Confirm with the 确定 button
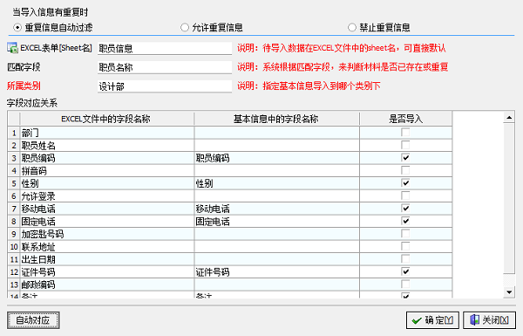 pyautogui.click(x=432, y=320)
